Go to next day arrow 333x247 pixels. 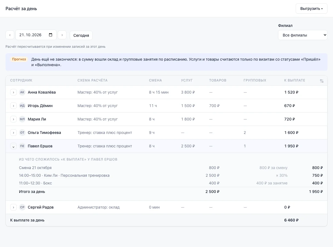click(x=62, y=35)
